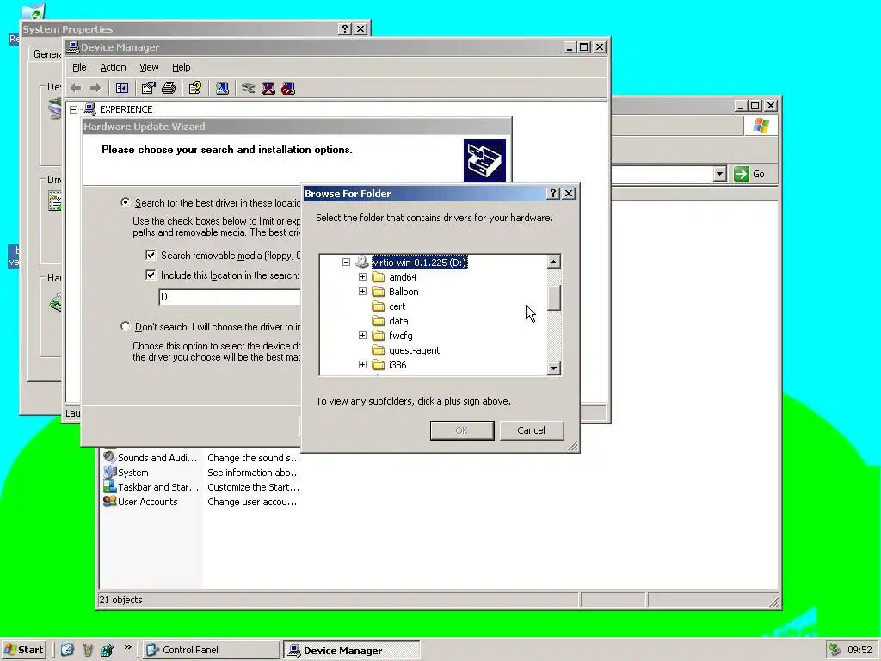Click the Update Driver toolbar icon
Image resolution: width=881 pixels, height=661 pixels.
(x=249, y=89)
